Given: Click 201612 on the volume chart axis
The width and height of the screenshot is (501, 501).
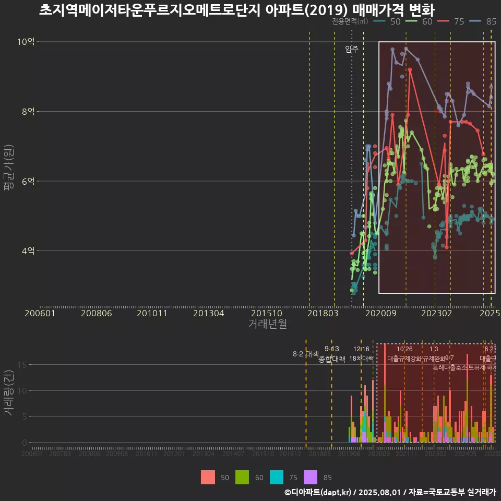Looking at the screenshot, I should (290, 454).
